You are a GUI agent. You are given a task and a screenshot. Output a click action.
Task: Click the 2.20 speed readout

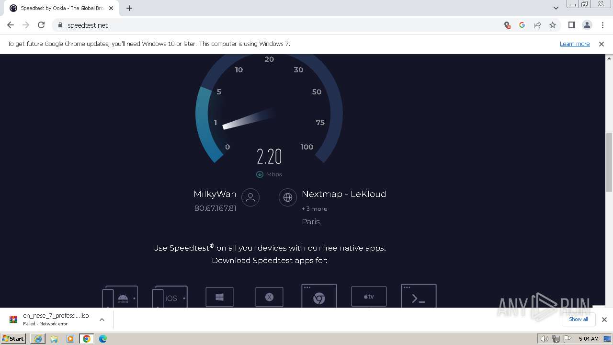[x=269, y=157]
